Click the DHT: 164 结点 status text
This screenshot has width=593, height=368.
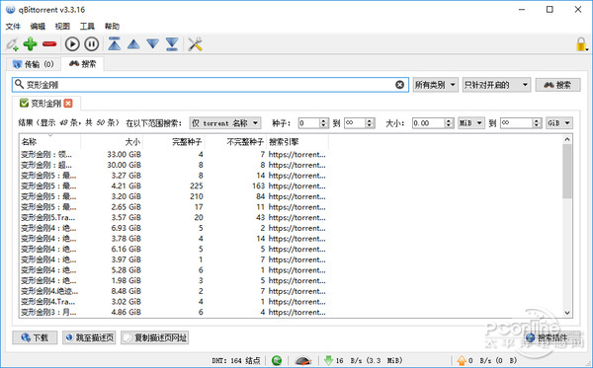236,360
